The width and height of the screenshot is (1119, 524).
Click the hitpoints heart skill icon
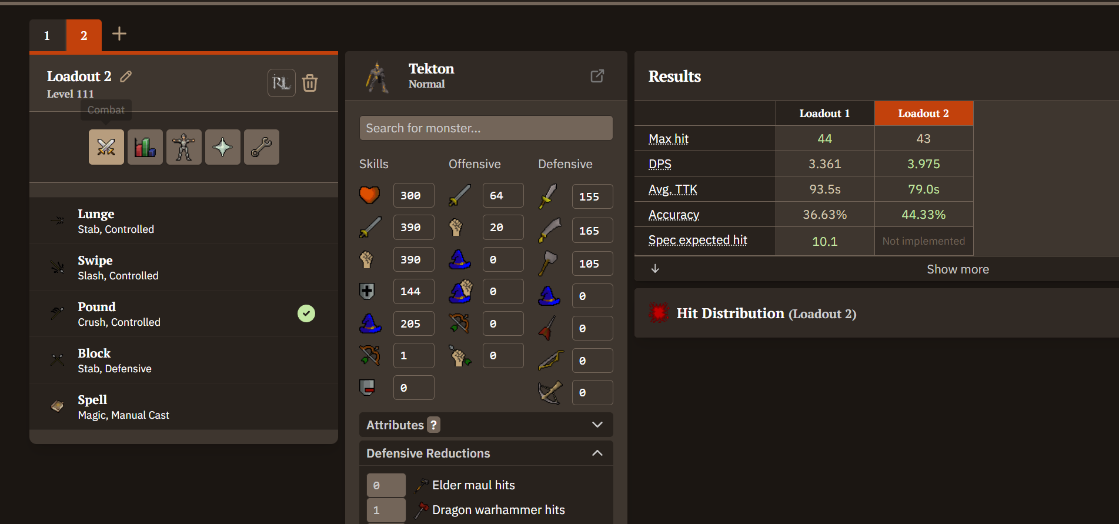370,195
